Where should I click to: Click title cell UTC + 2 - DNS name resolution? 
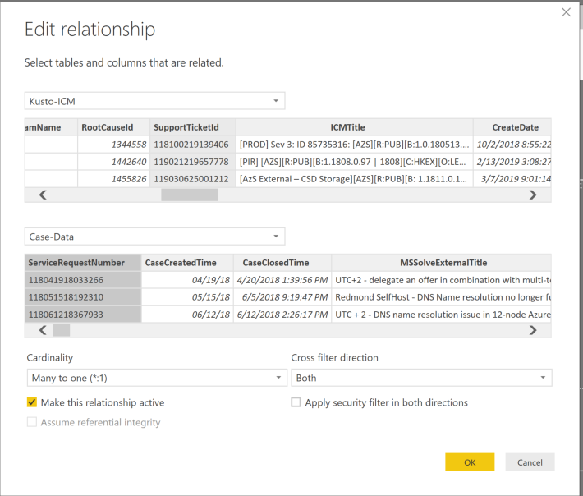pyautogui.click(x=441, y=315)
